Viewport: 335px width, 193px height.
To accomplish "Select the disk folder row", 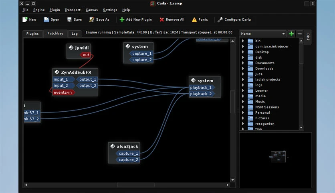I will (269, 57).
